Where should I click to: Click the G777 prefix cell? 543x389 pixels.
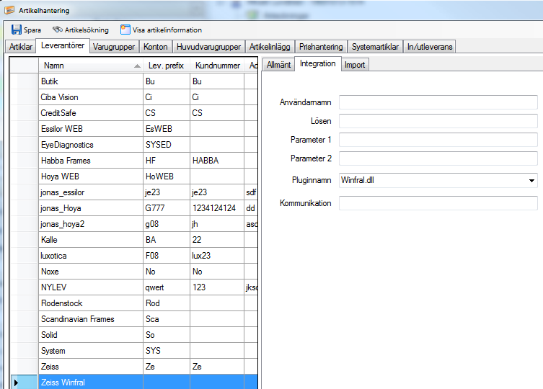point(167,208)
